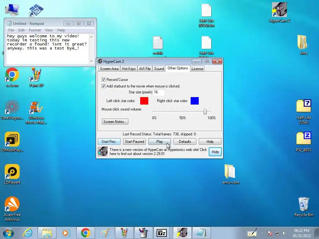The height and width of the screenshot is (239, 319).
Task: Open the Recycle Bin
Action: [303, 207]
